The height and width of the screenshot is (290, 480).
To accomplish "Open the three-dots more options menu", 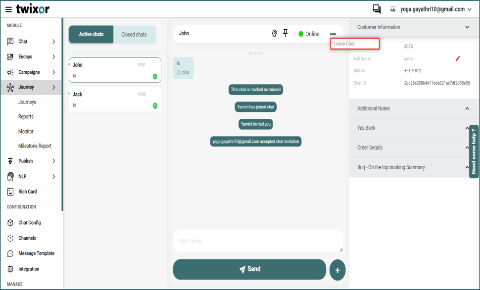I will (x=333, y=34).
